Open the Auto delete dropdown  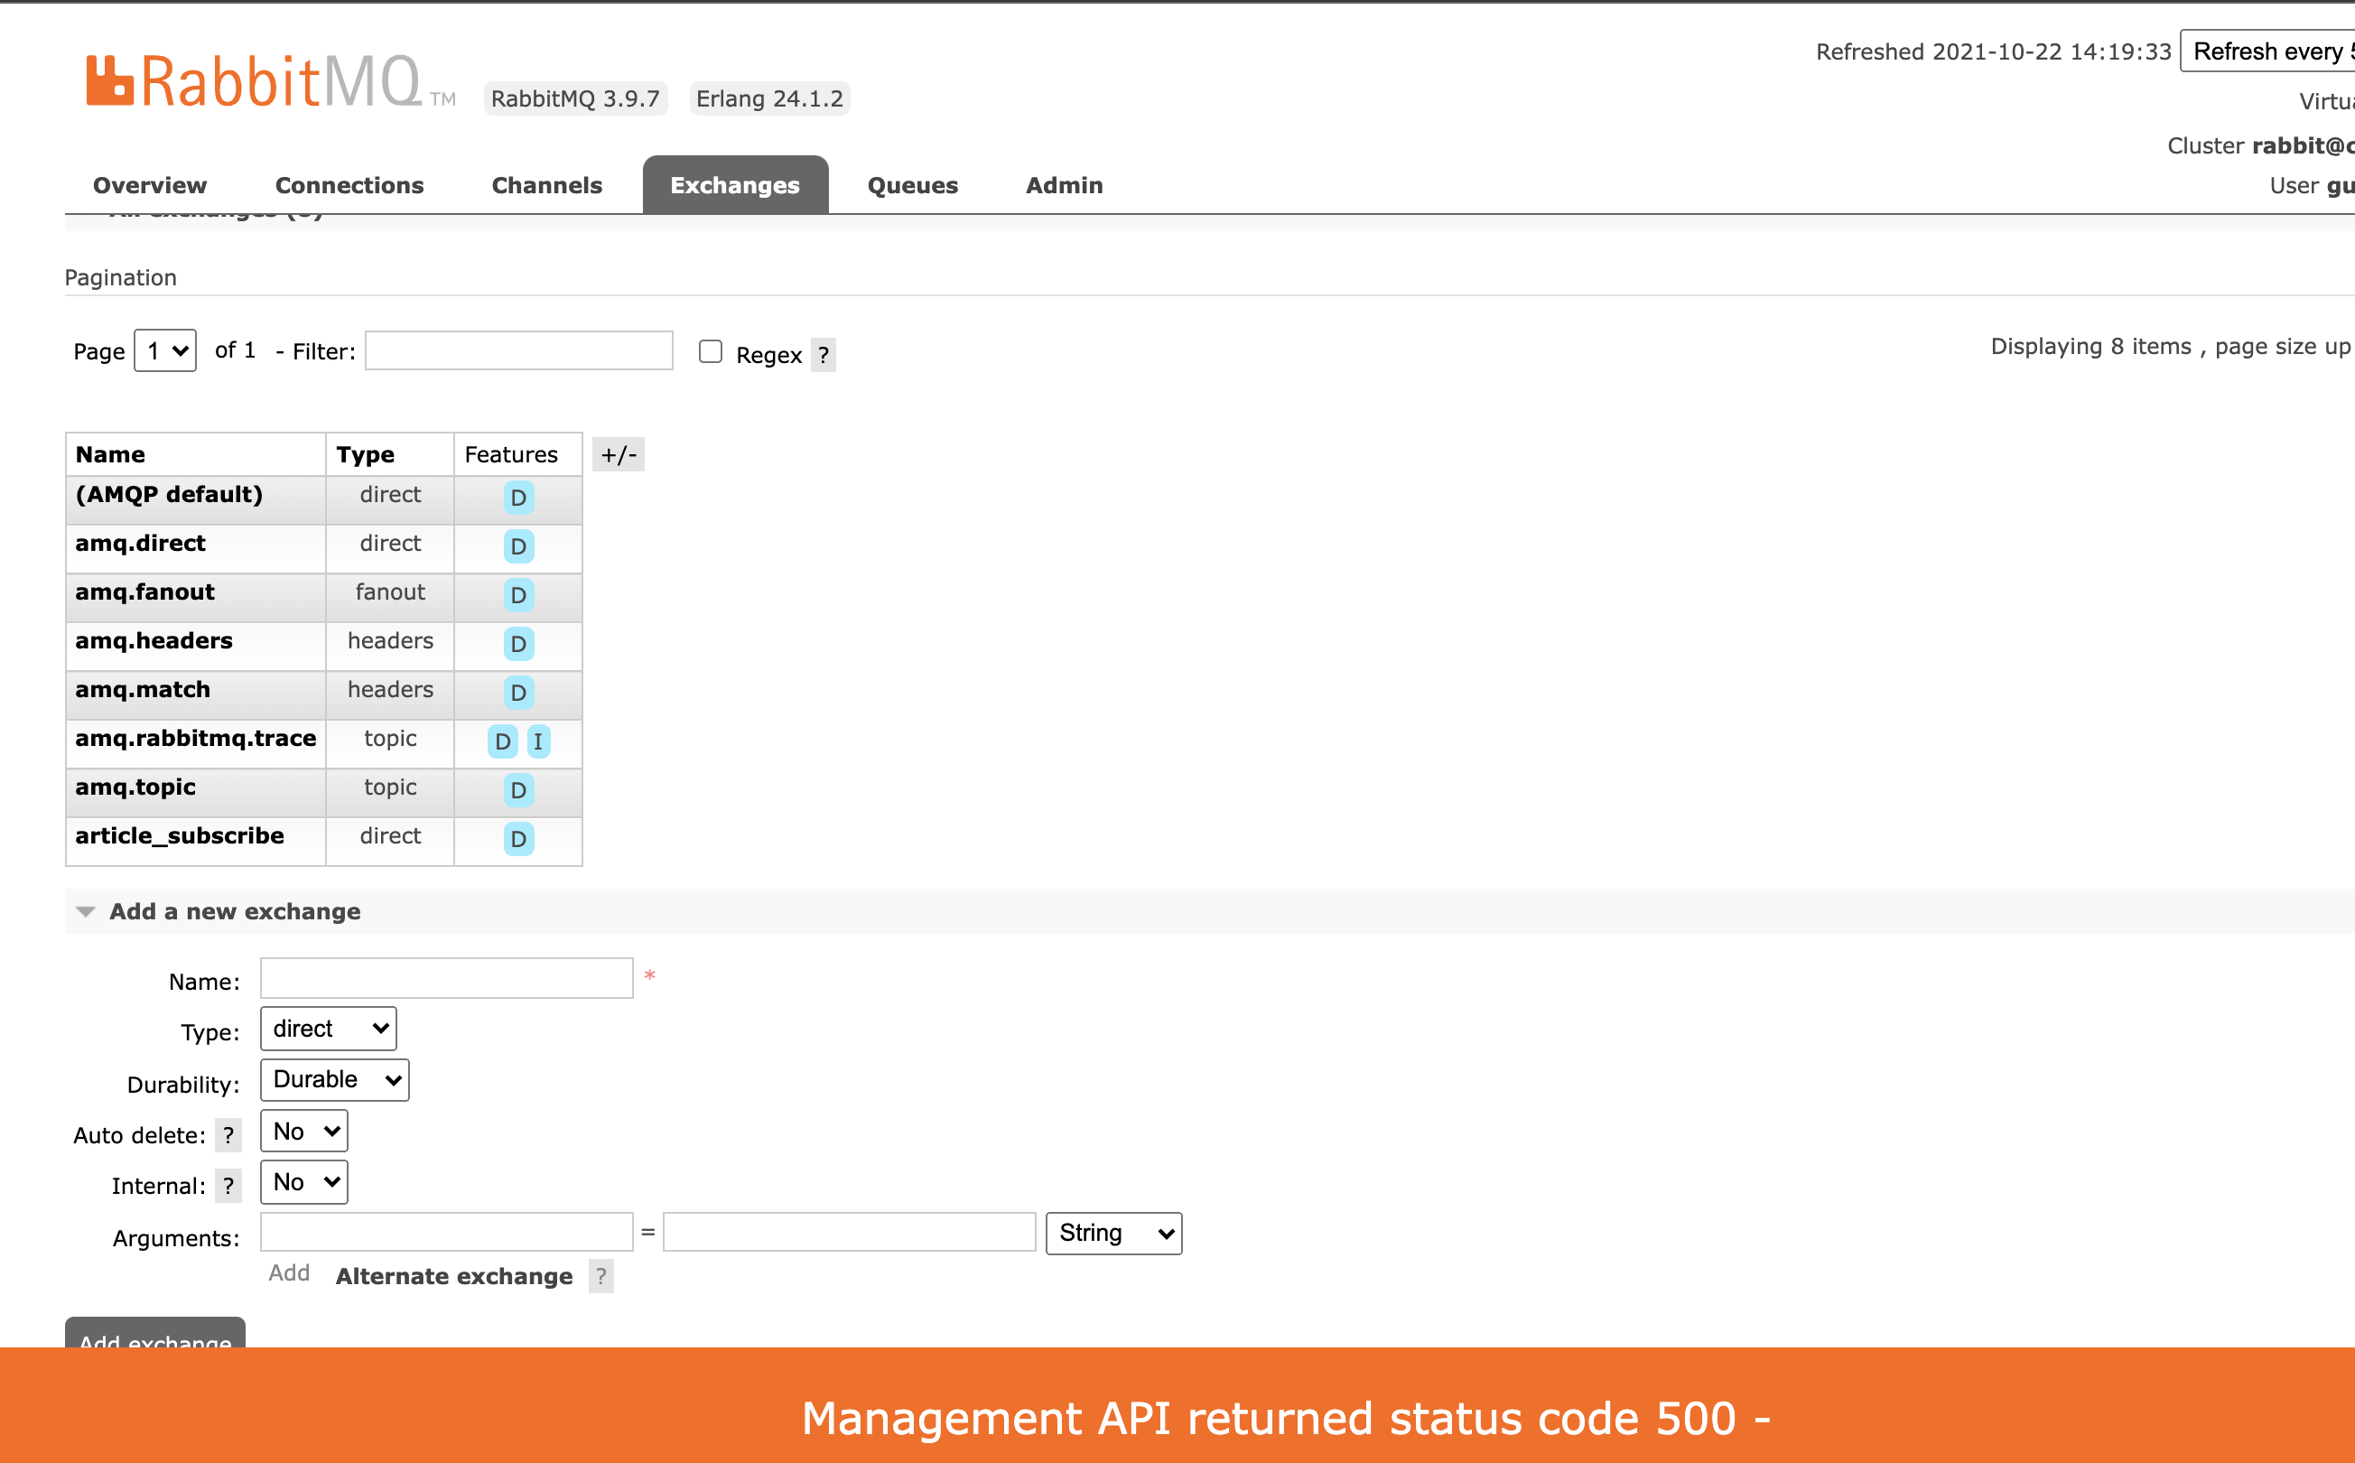point(303,1129)
